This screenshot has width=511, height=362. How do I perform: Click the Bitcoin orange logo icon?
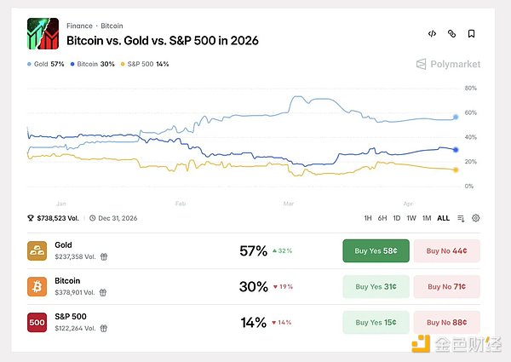pos(37,286)
